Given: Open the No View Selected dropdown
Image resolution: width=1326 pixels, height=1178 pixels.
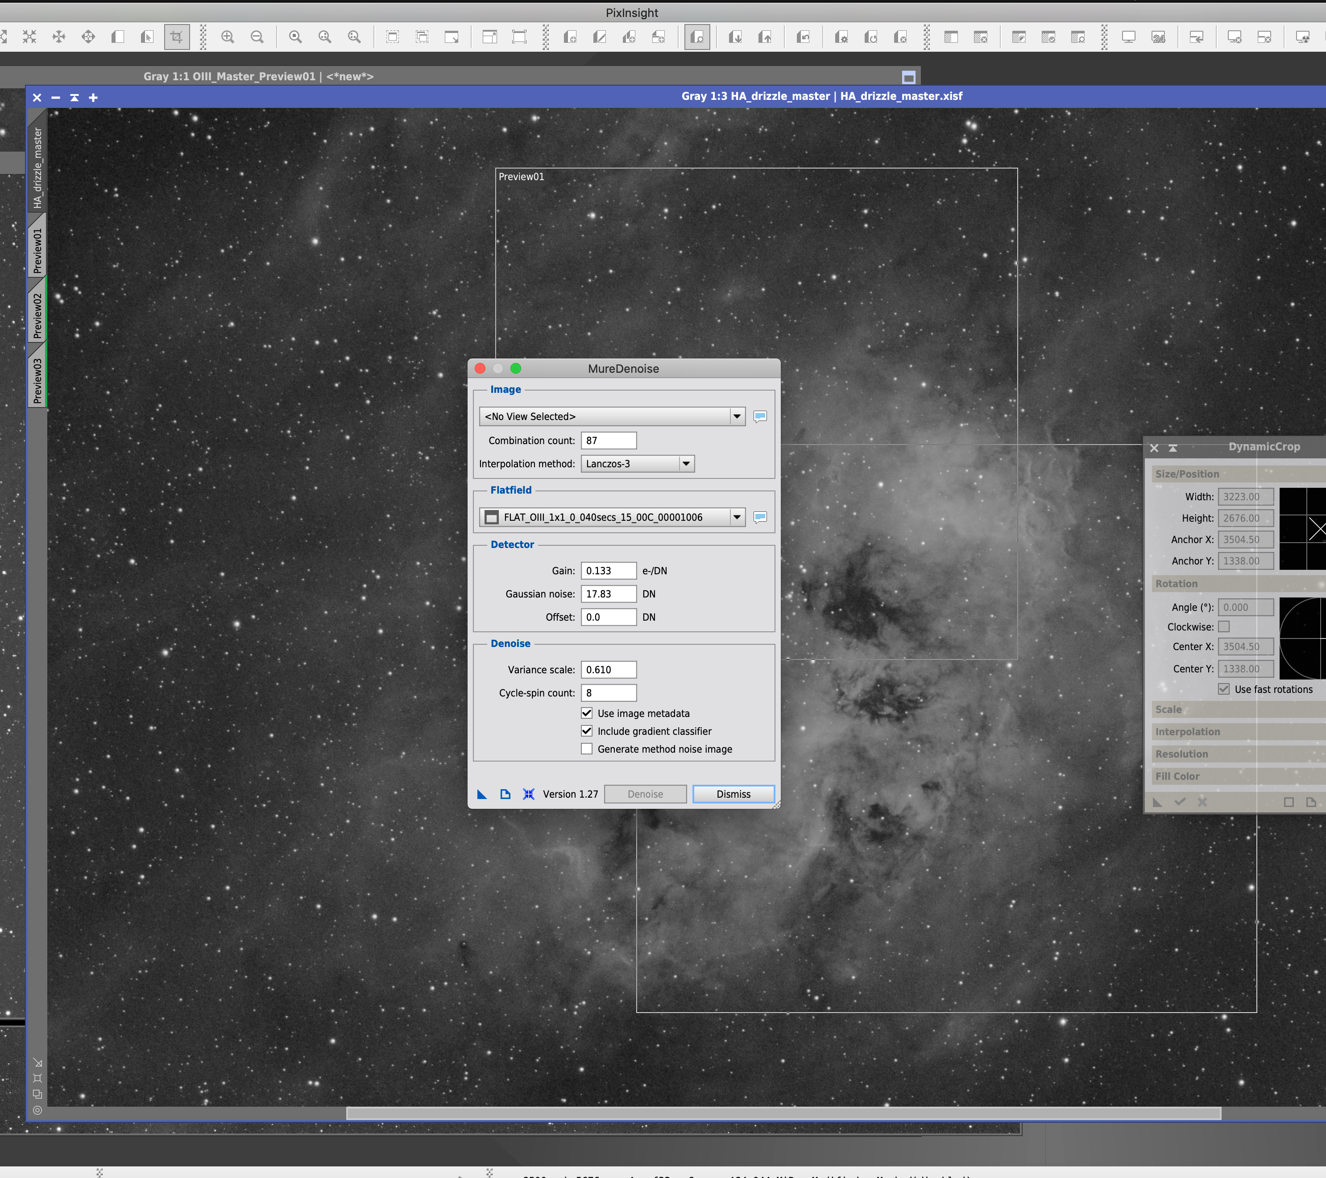Looking at the screenshot, I should [x=612, y=416].
